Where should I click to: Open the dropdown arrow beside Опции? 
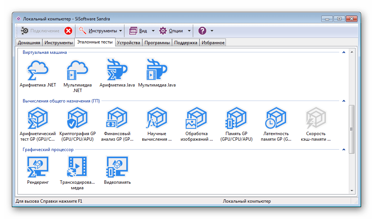tap(189, 31)
